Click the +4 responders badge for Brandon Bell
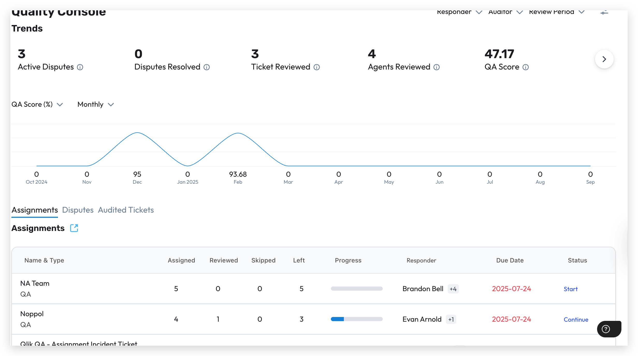 tap(453, 289)
